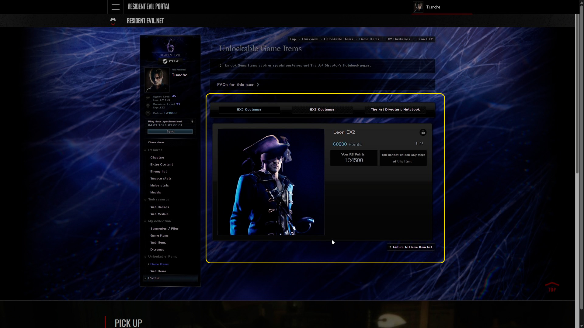Click the Sync button in the sidebar
584x328 pixels.
point(170,132)
